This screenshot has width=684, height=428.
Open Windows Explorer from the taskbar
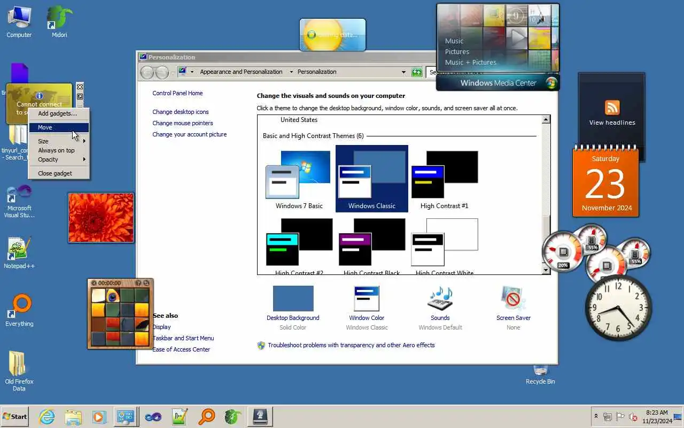[x=73, y=417]
